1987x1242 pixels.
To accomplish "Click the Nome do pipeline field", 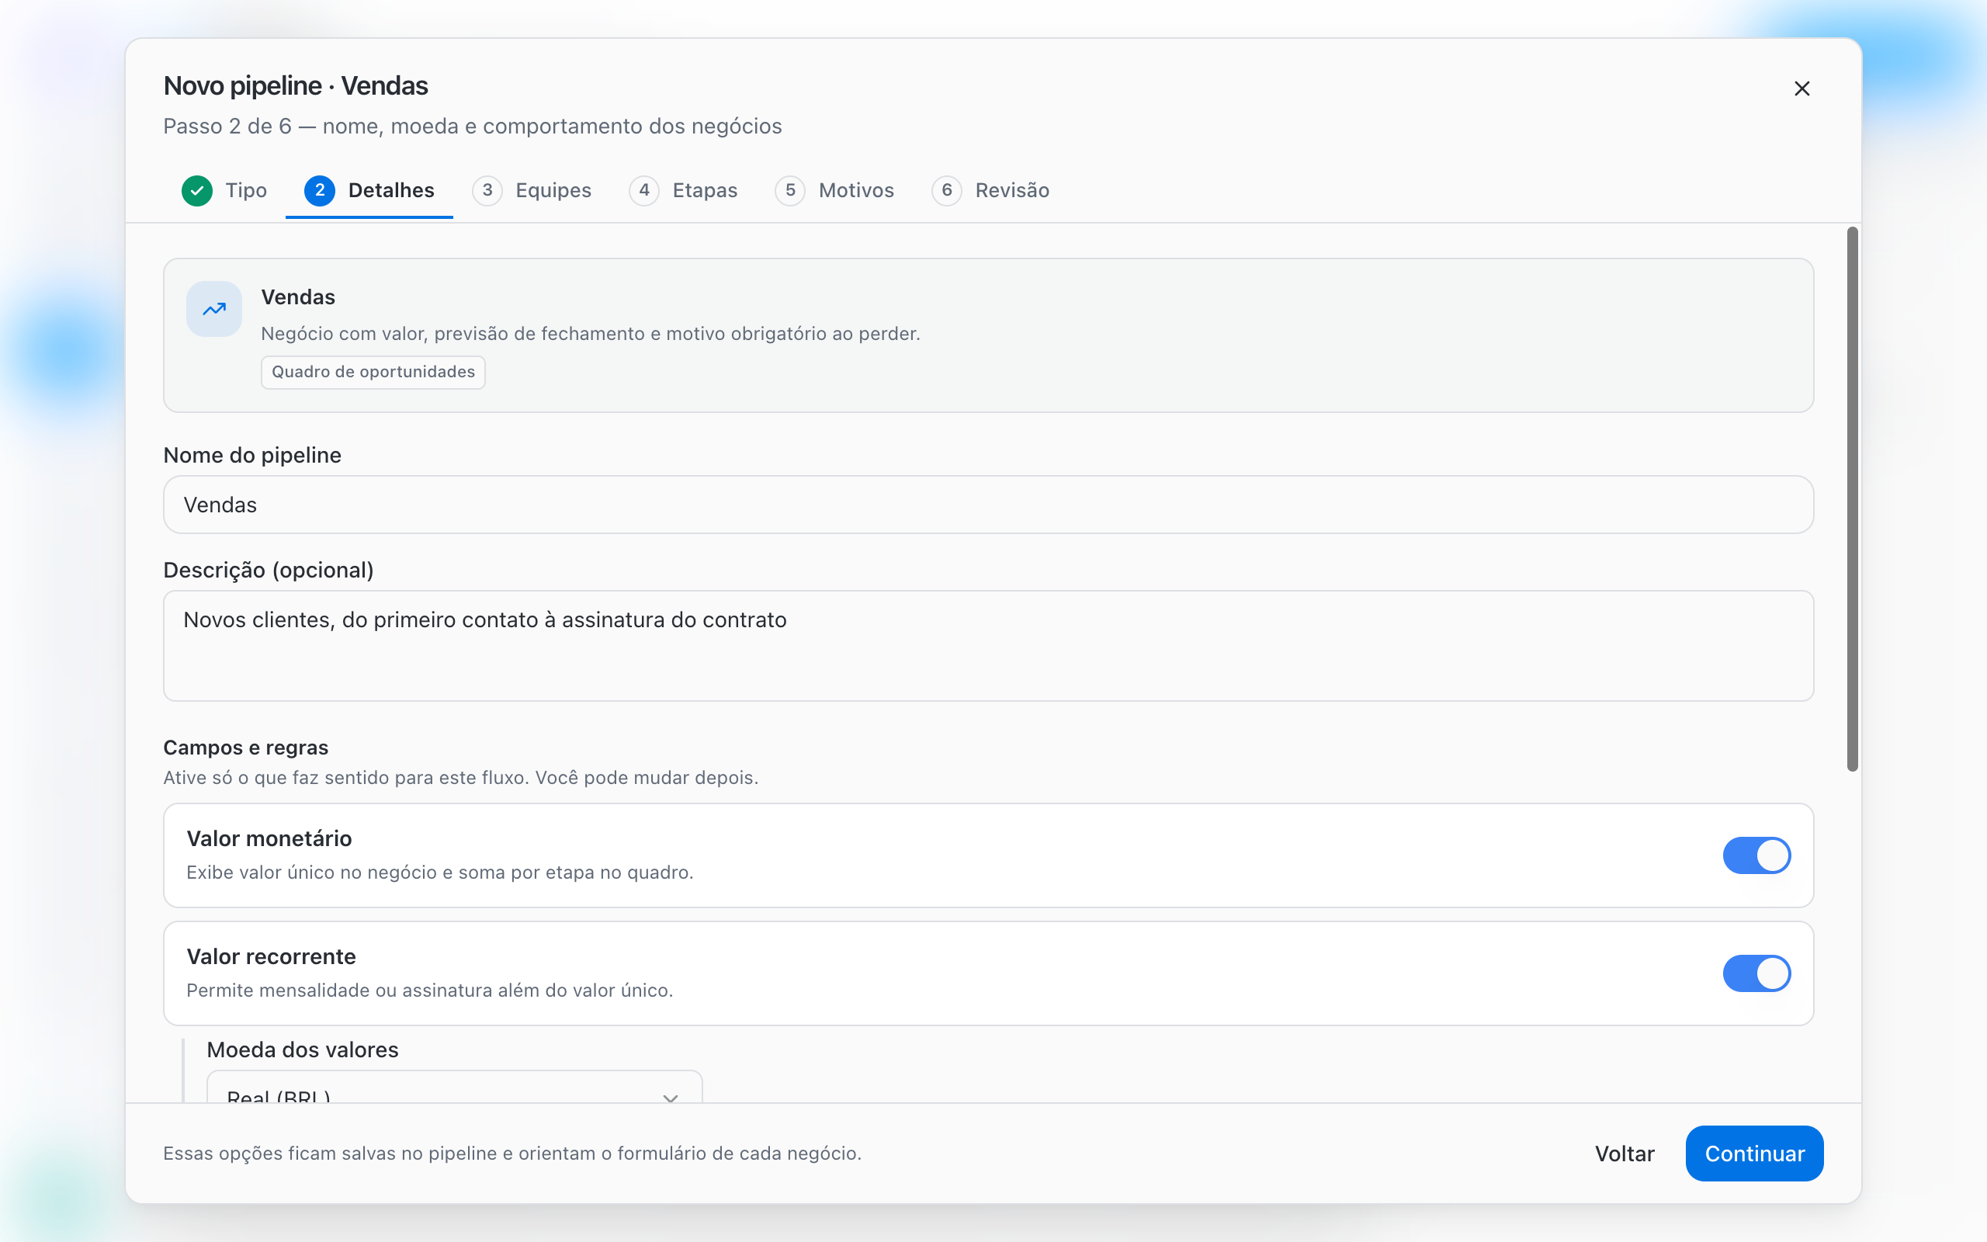I will click(x=988, y=505).
